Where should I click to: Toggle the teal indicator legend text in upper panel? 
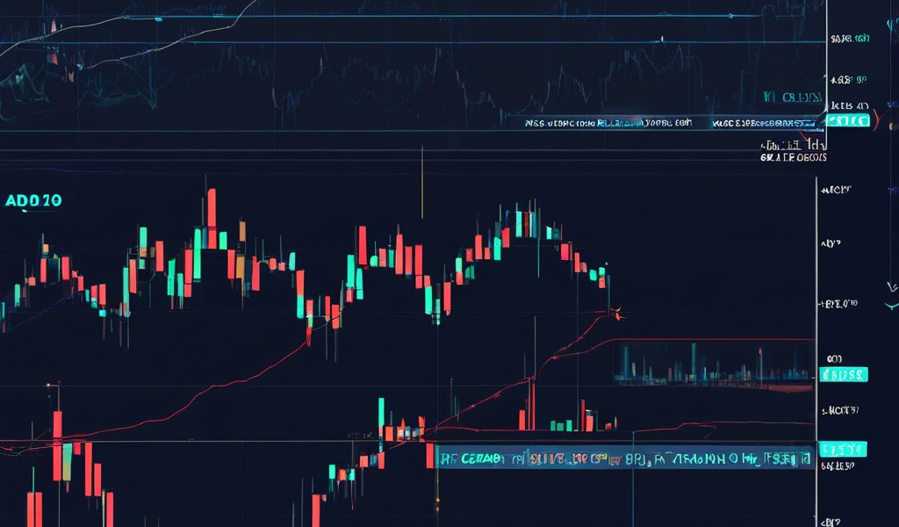(795, 97)
